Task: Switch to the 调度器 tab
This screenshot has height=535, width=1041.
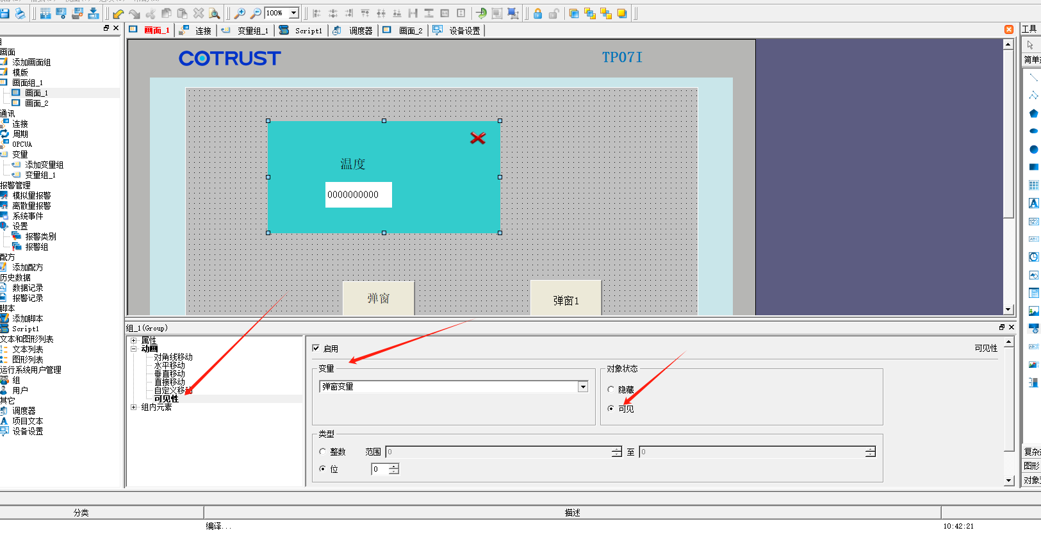Action: click(353, 30)
